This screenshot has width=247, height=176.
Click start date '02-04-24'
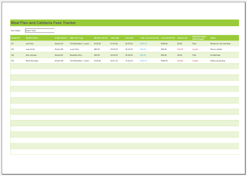114,55
